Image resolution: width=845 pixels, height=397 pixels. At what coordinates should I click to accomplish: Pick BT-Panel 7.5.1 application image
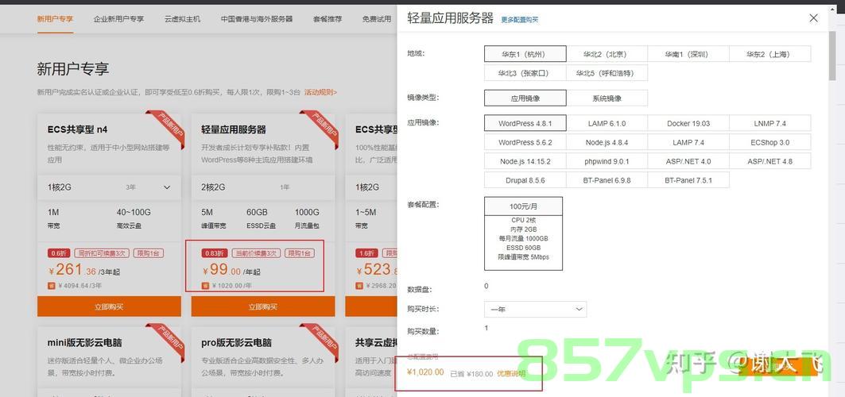click(688, 179)
